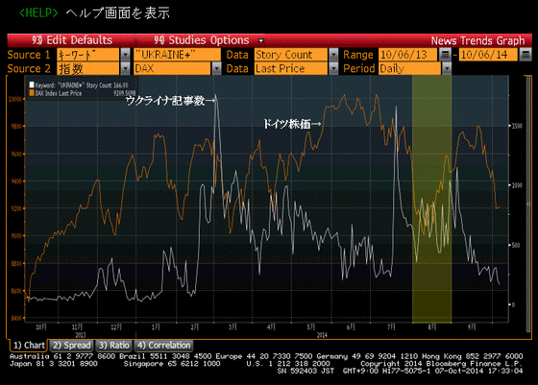Open the 94) Studies Options menu
The image size is (538, 385).
(202, 40)
